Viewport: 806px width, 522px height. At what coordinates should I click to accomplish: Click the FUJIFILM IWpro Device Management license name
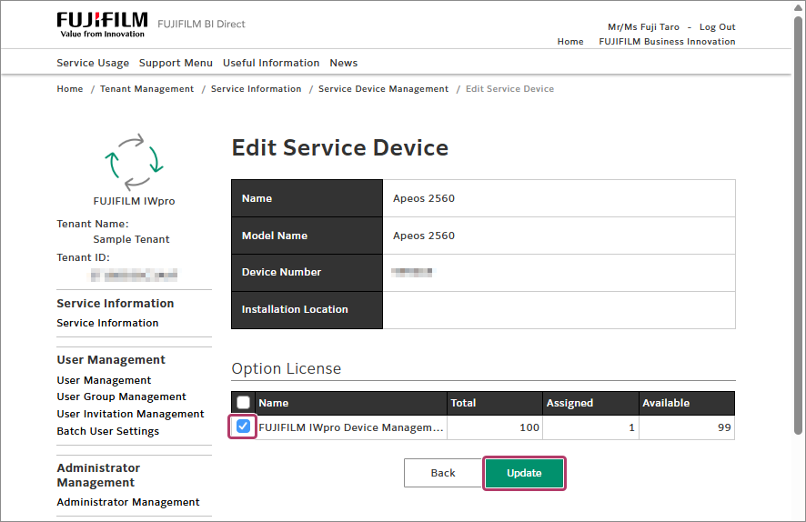coord(350,427)
